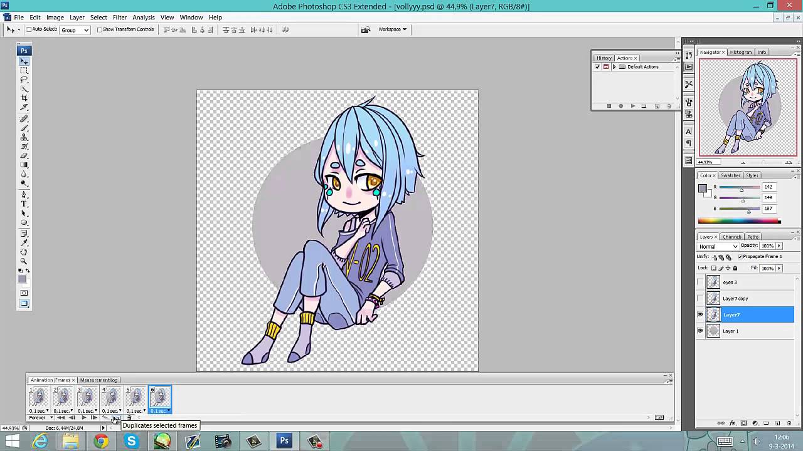Play the frame animation
Image resolution: width=803 pixels, height=451 pixels.
click(84, 418)
